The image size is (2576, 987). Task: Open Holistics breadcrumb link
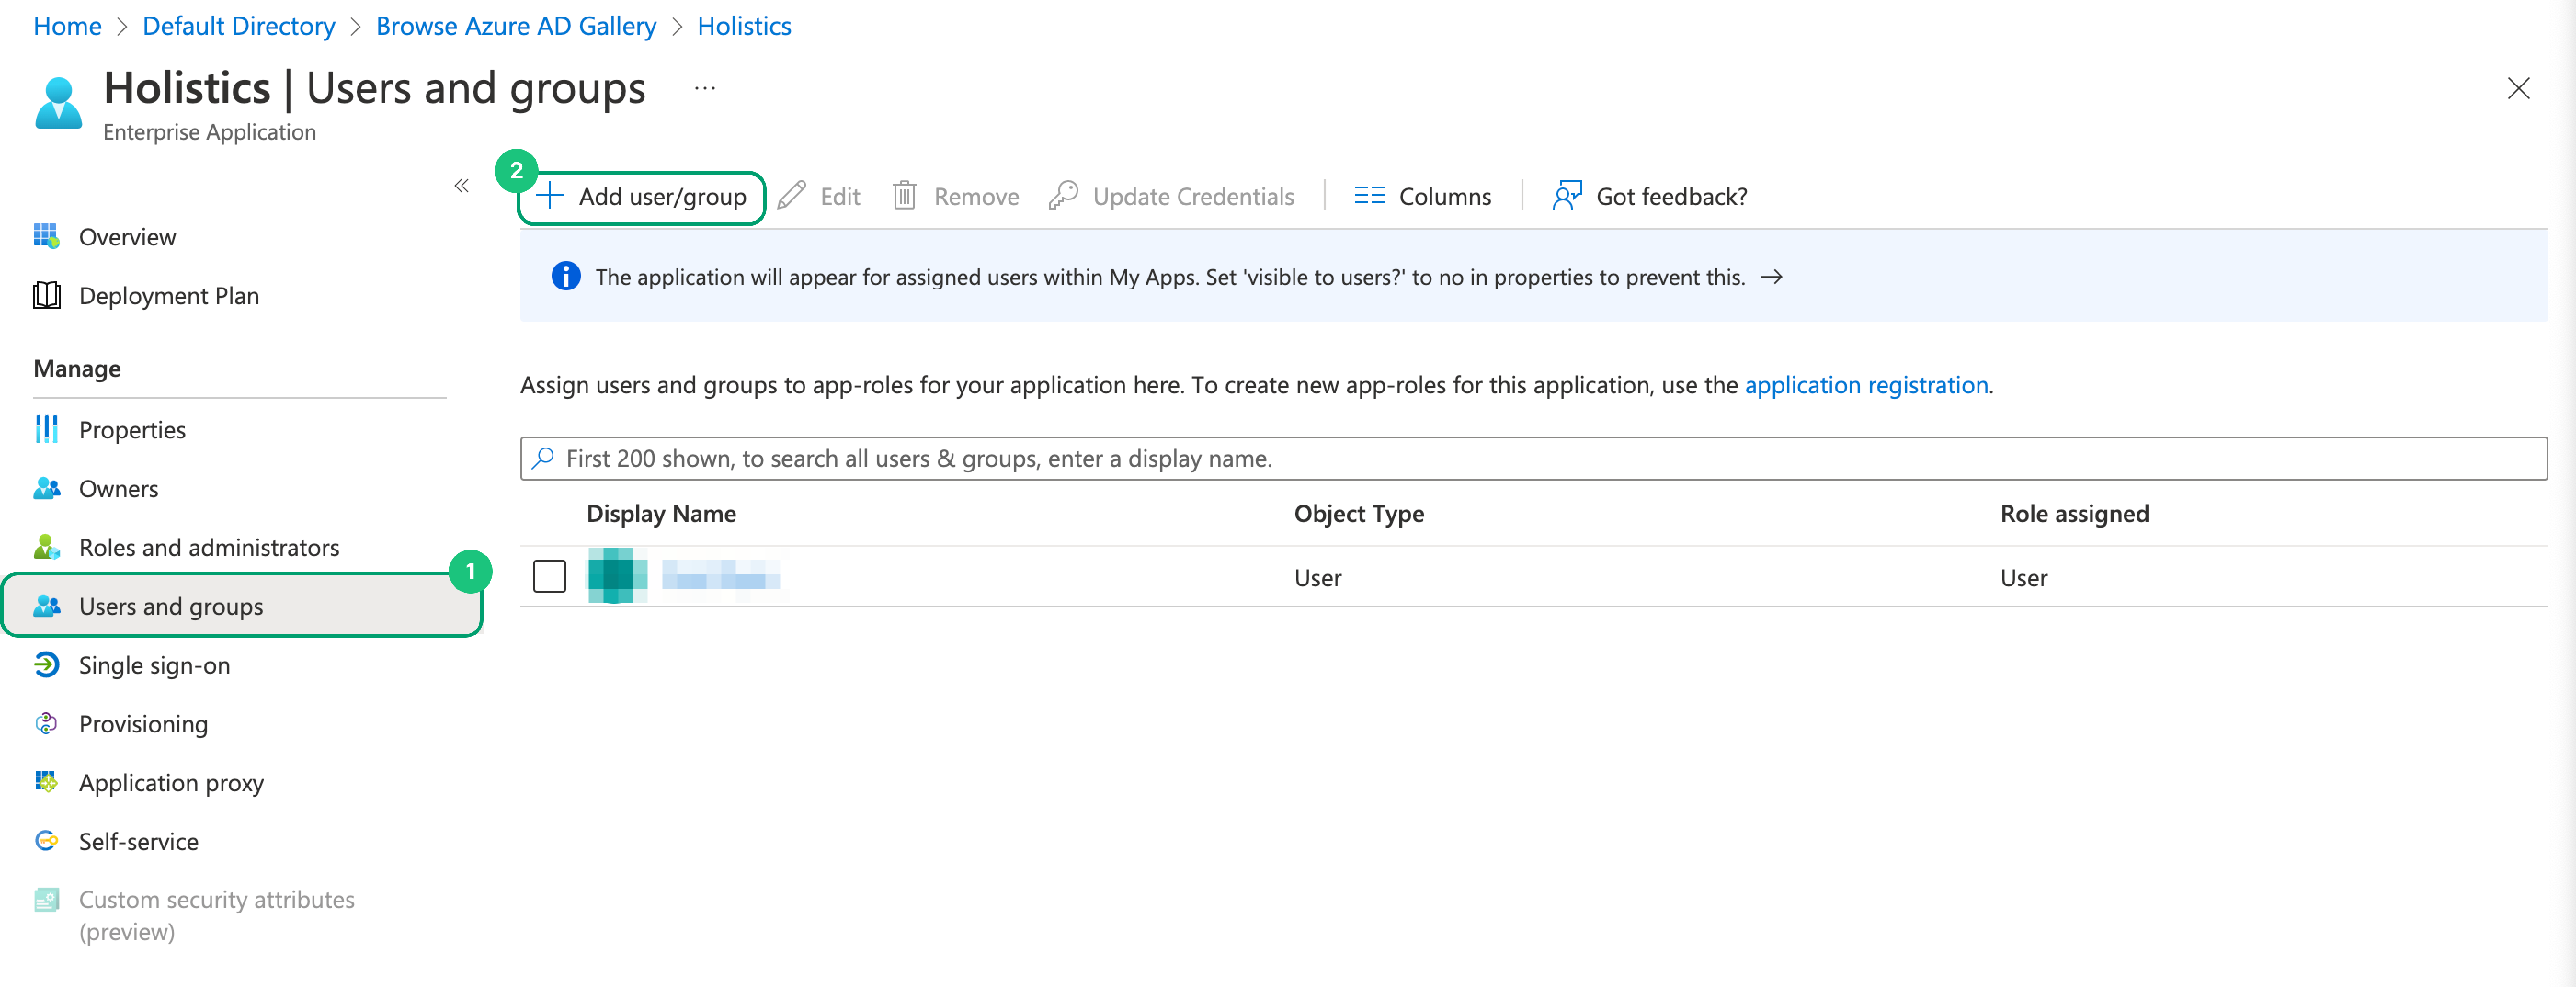tap(744, 26)
